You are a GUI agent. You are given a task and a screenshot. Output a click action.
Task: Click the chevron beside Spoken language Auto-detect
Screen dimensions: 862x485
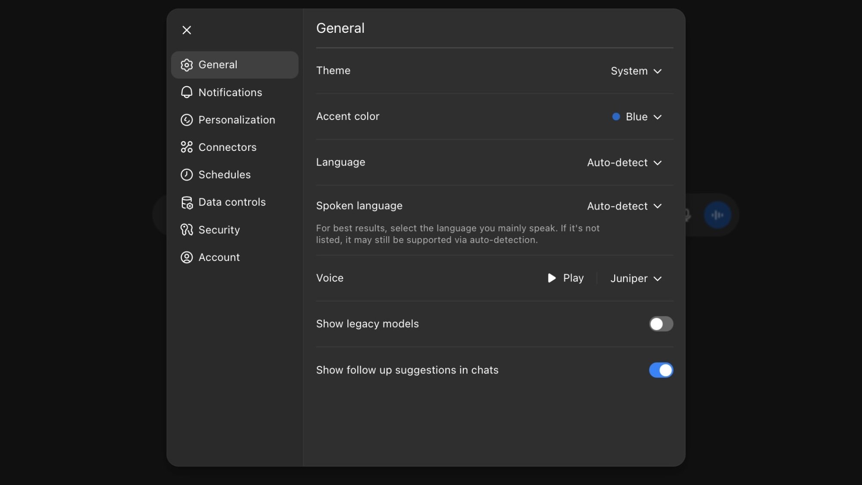[657, 206]
